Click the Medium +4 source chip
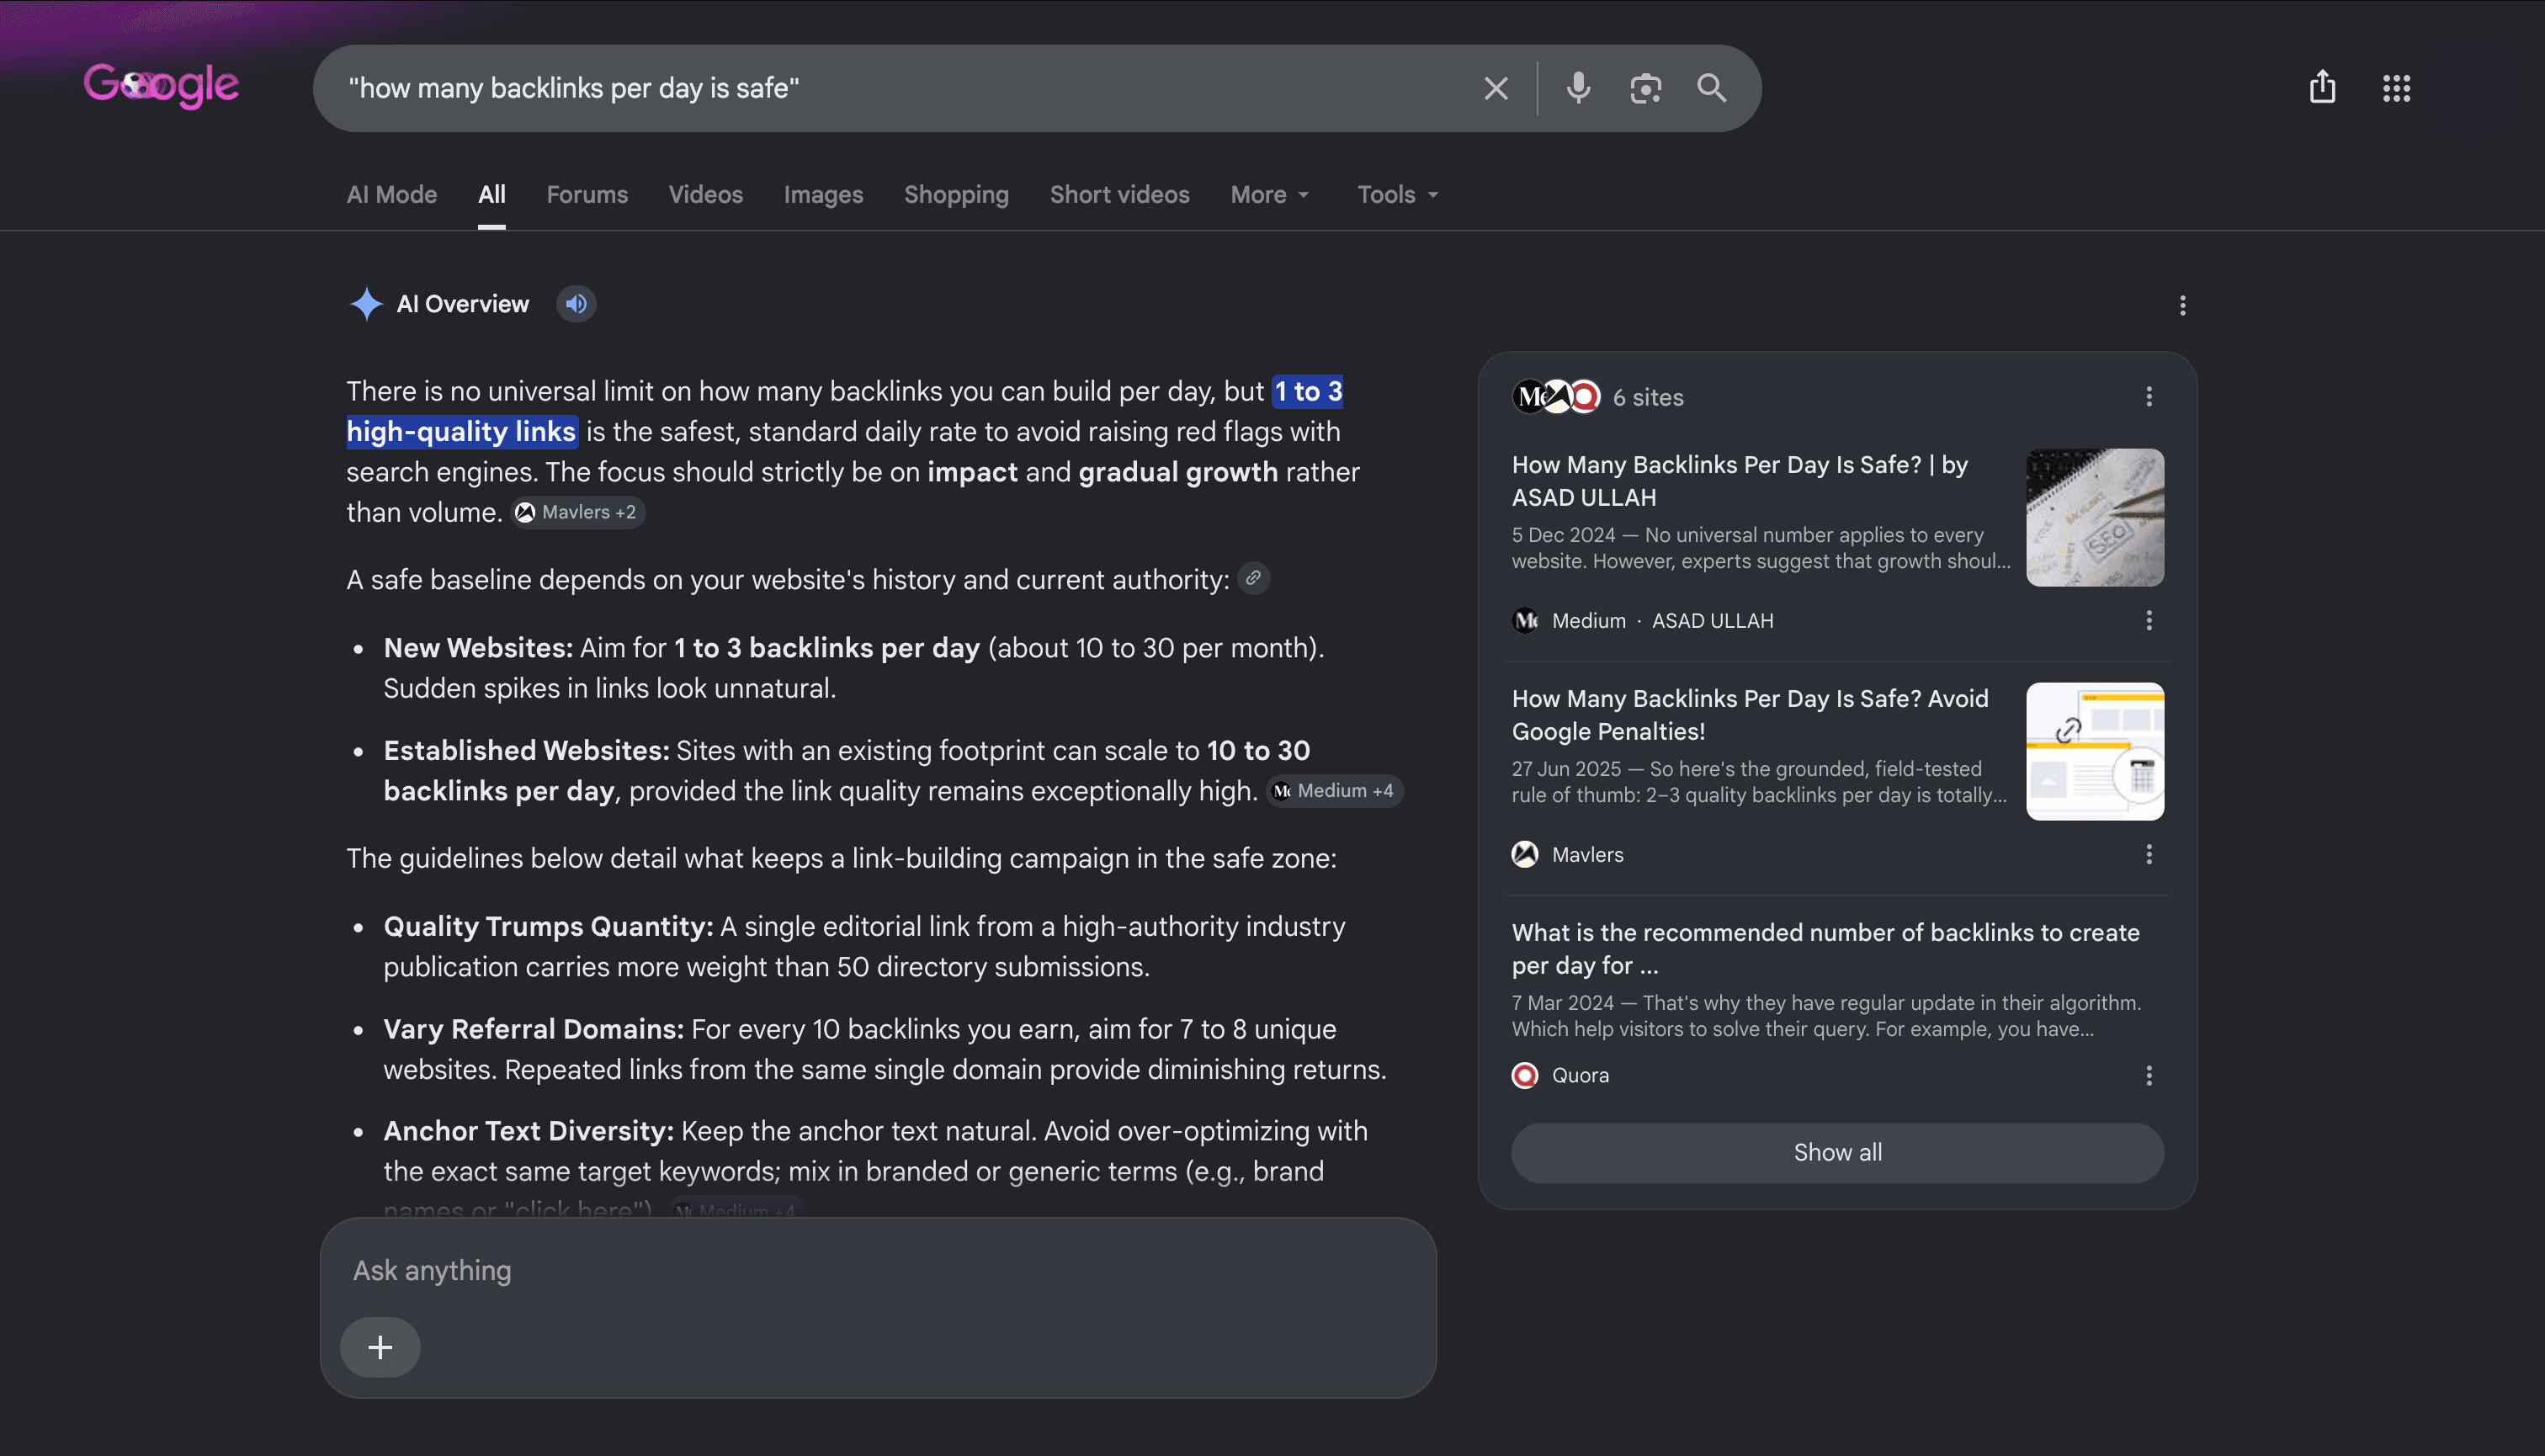 click(1334, 791)
